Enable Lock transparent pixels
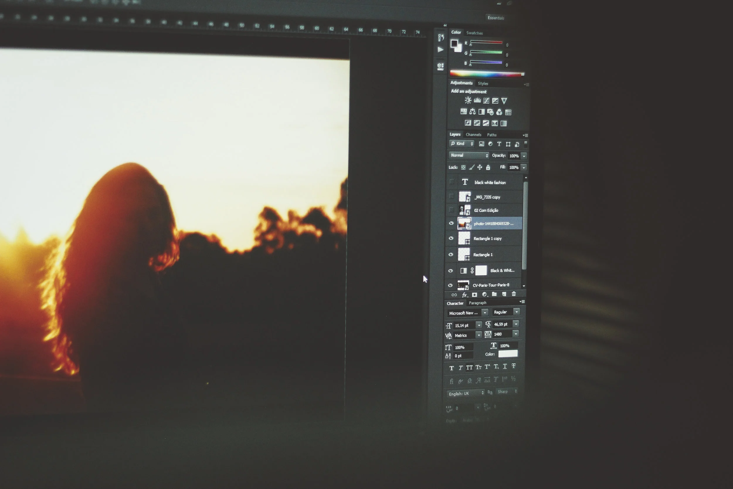 (463, 167)
